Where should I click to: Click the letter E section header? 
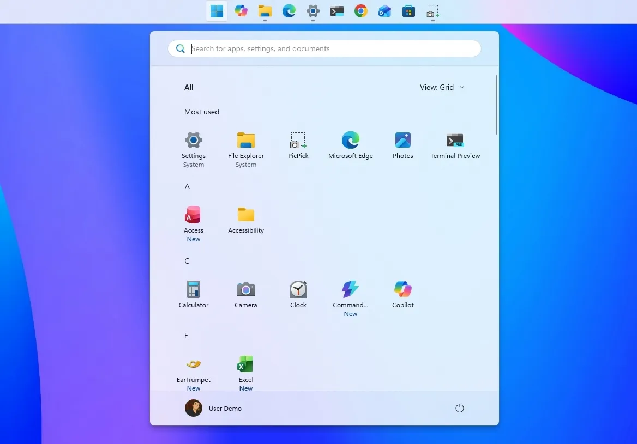point(186,336)
